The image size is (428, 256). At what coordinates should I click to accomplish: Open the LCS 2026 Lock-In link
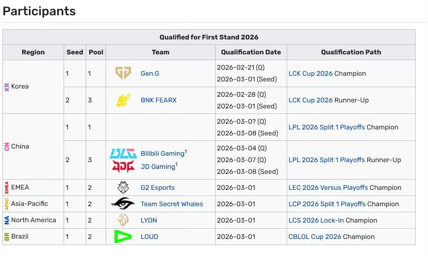pyautogui.click(x=316, y=220)
